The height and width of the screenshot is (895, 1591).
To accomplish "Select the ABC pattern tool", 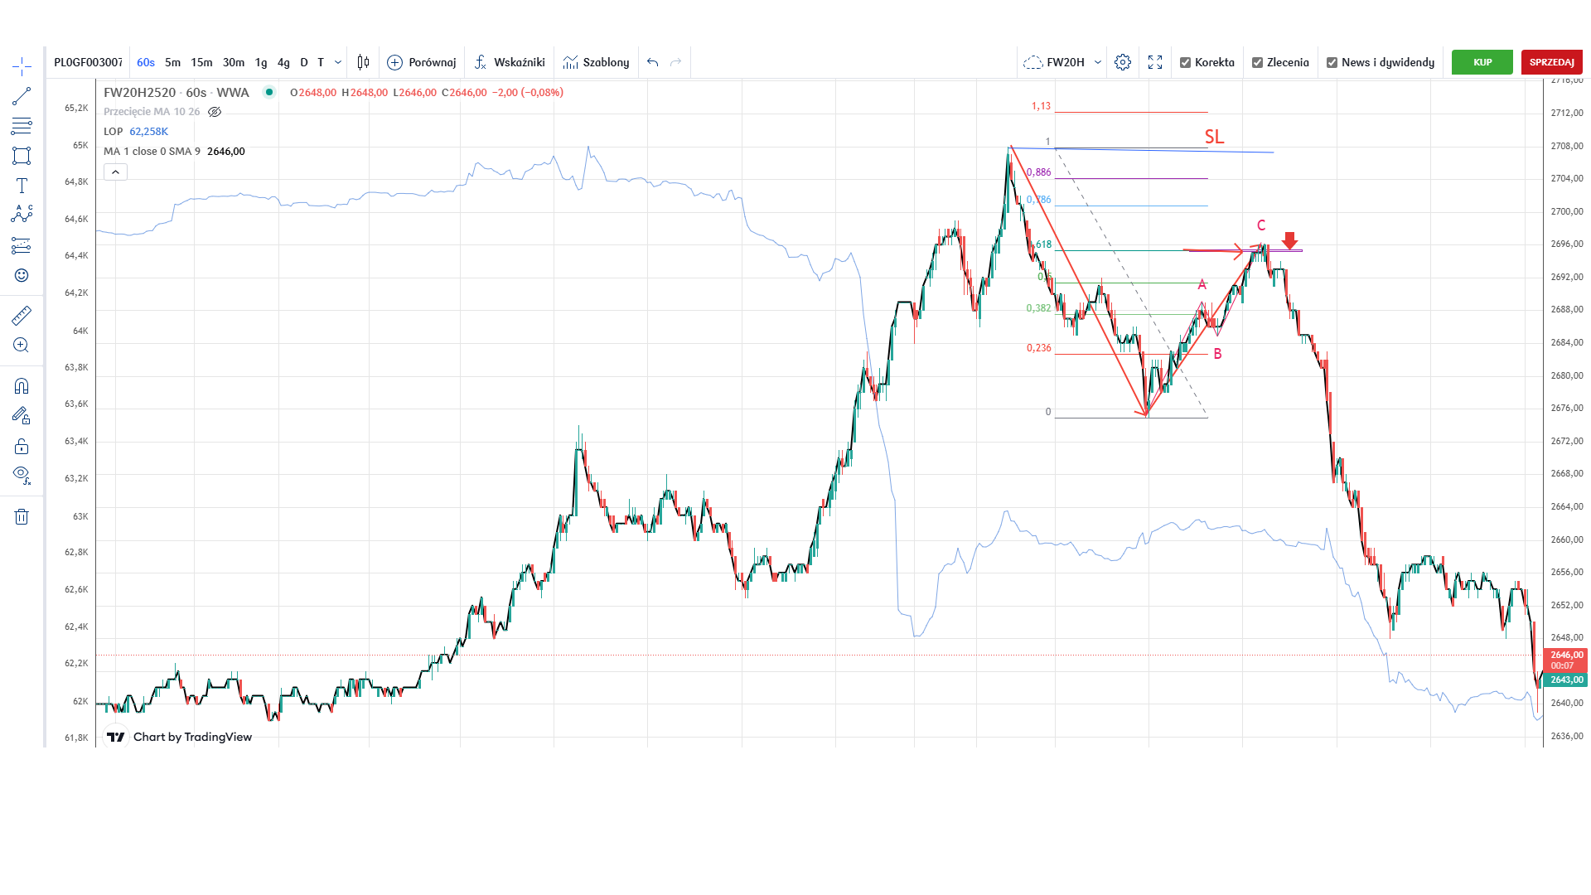I will (22, 215).
